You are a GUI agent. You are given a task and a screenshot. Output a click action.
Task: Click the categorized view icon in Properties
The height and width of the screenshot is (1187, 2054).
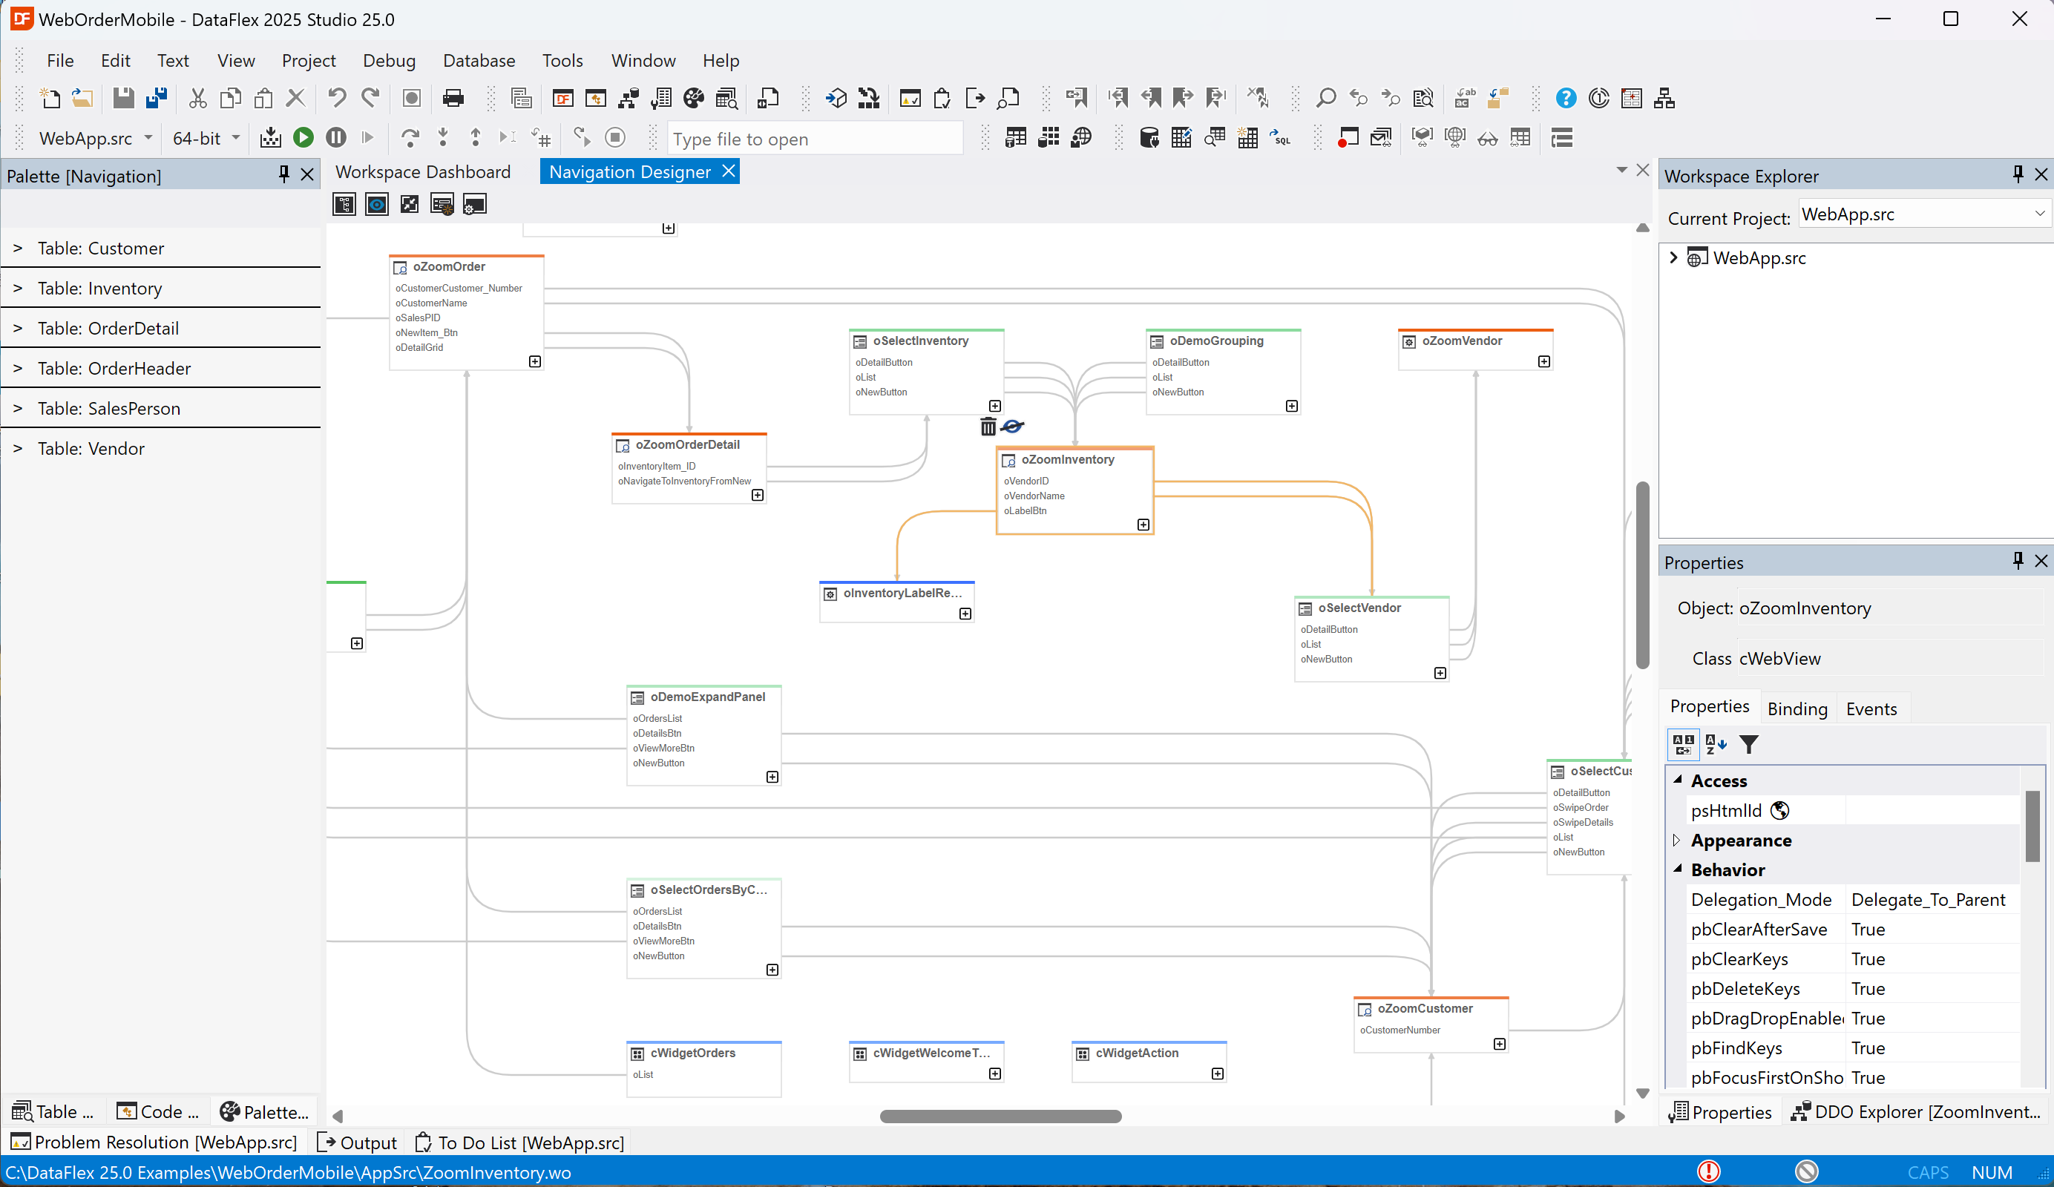[x=1684, y=744]
